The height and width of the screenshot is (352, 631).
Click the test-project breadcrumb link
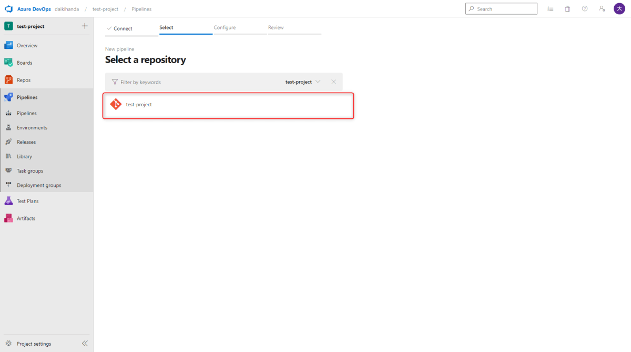[105, 9]
